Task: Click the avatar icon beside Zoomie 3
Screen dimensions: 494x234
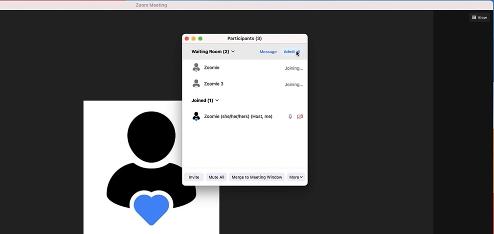Action: [196, 84]
